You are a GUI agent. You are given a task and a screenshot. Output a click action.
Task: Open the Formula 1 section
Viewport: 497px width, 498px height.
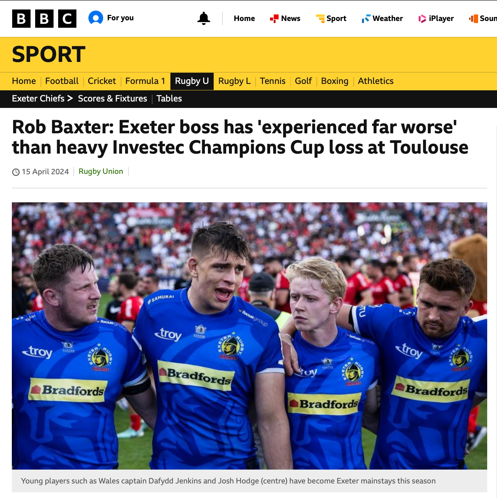tap(145, 81)
